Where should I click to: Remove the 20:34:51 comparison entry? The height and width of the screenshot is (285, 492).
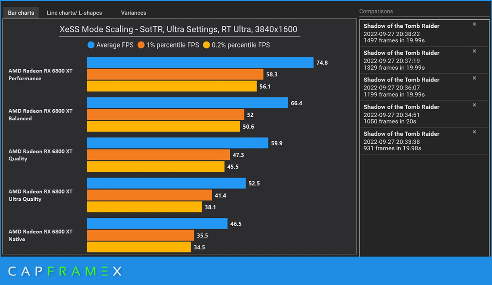tap(474, 105)
